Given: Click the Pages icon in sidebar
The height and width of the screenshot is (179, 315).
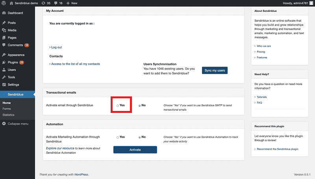Looking at the screenshot, I should pyautogui.click(x=4, y=37).
